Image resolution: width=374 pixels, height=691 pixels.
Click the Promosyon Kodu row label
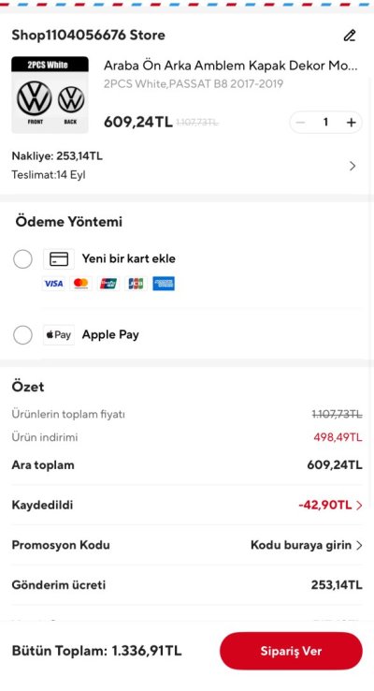(61, 545)
